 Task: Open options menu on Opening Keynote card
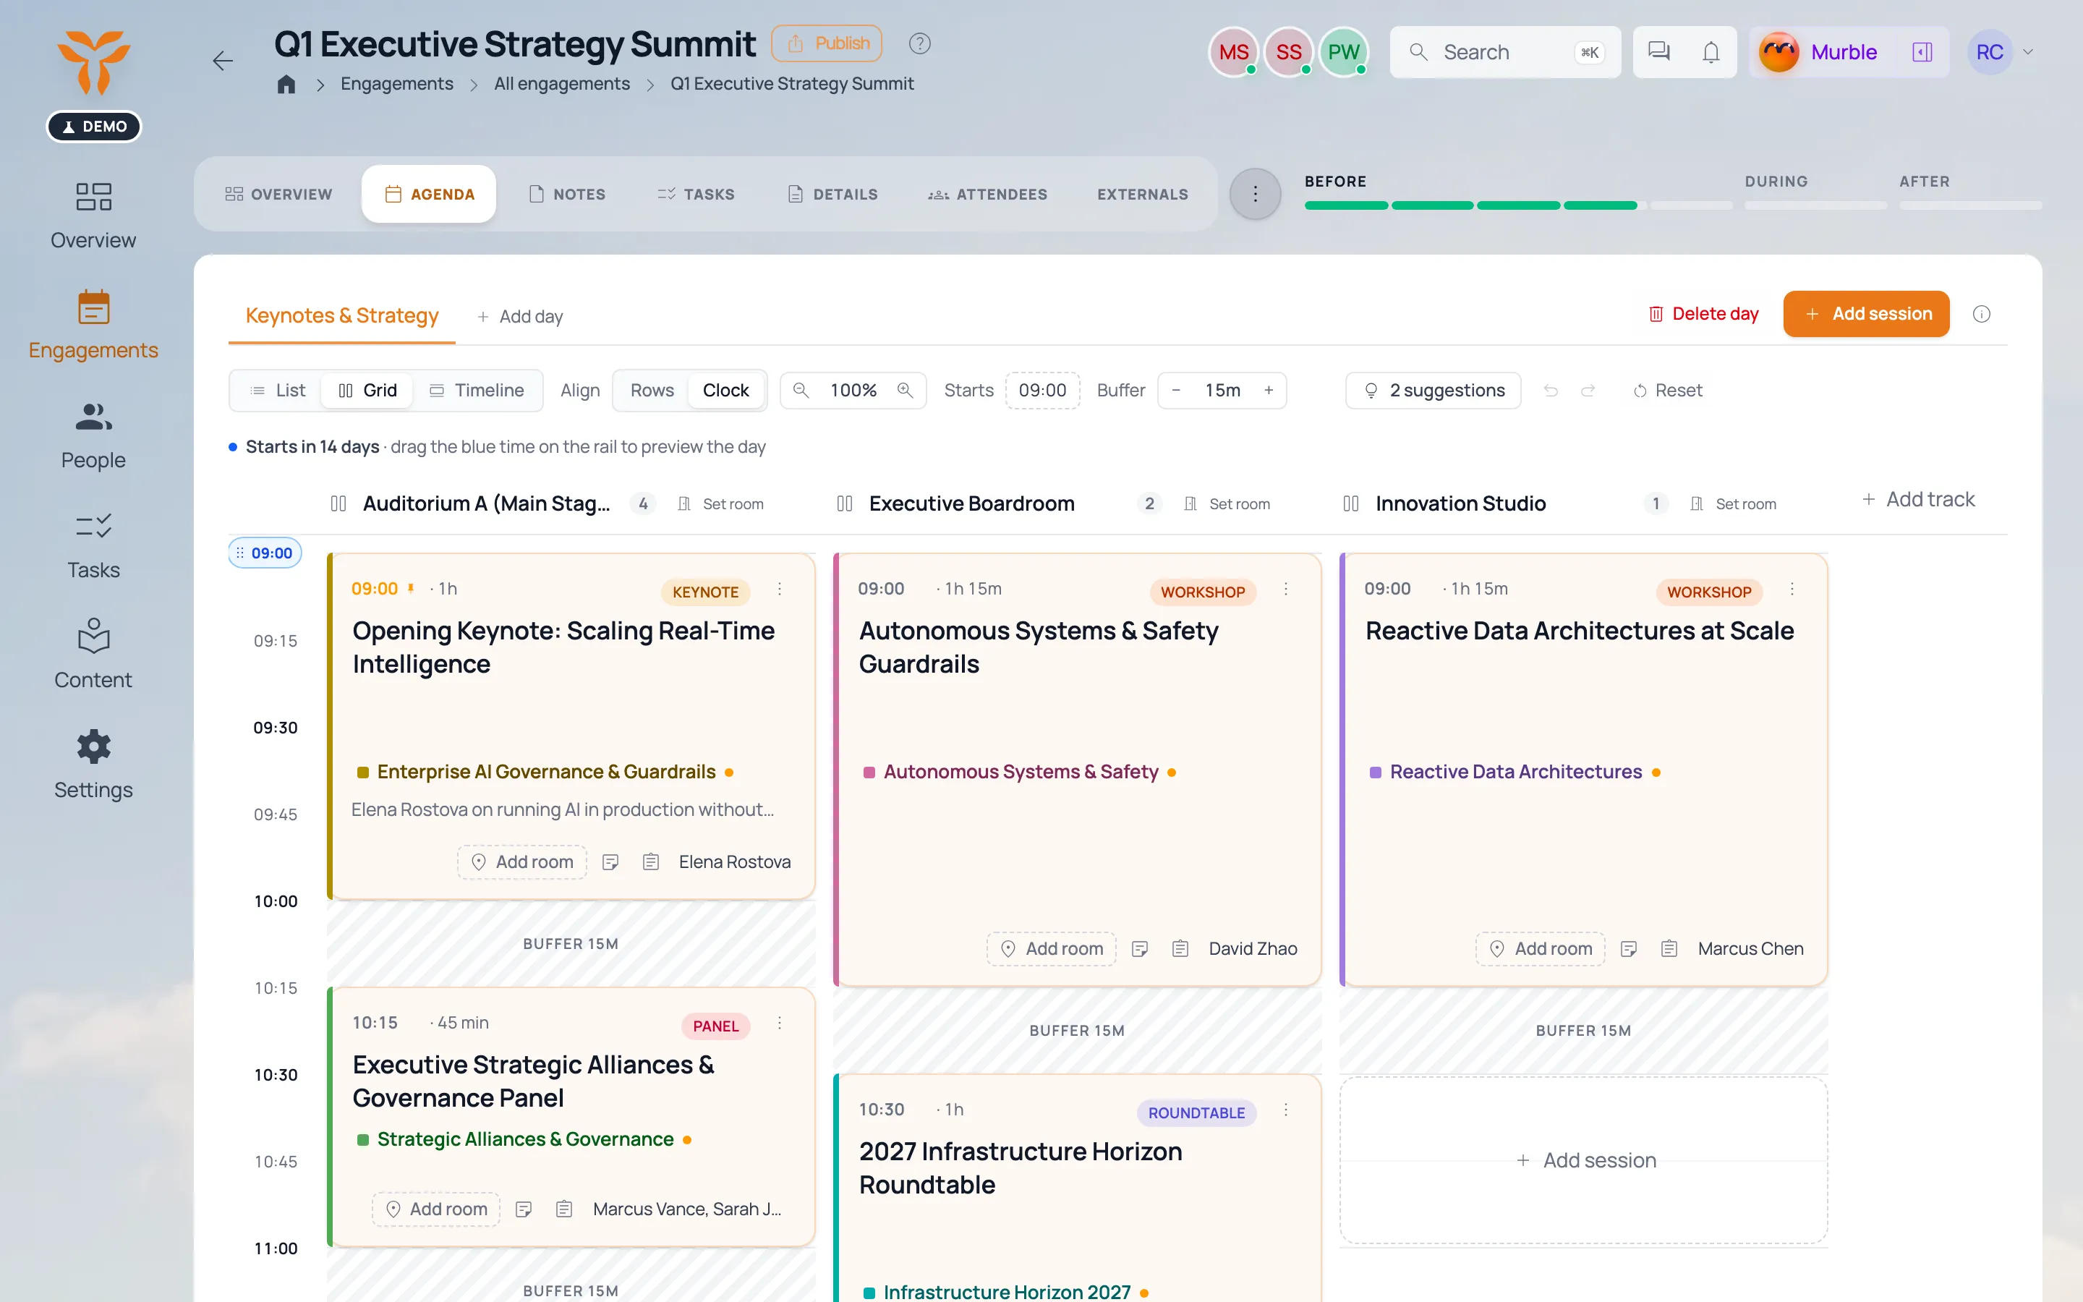click(x=779, y=589)
